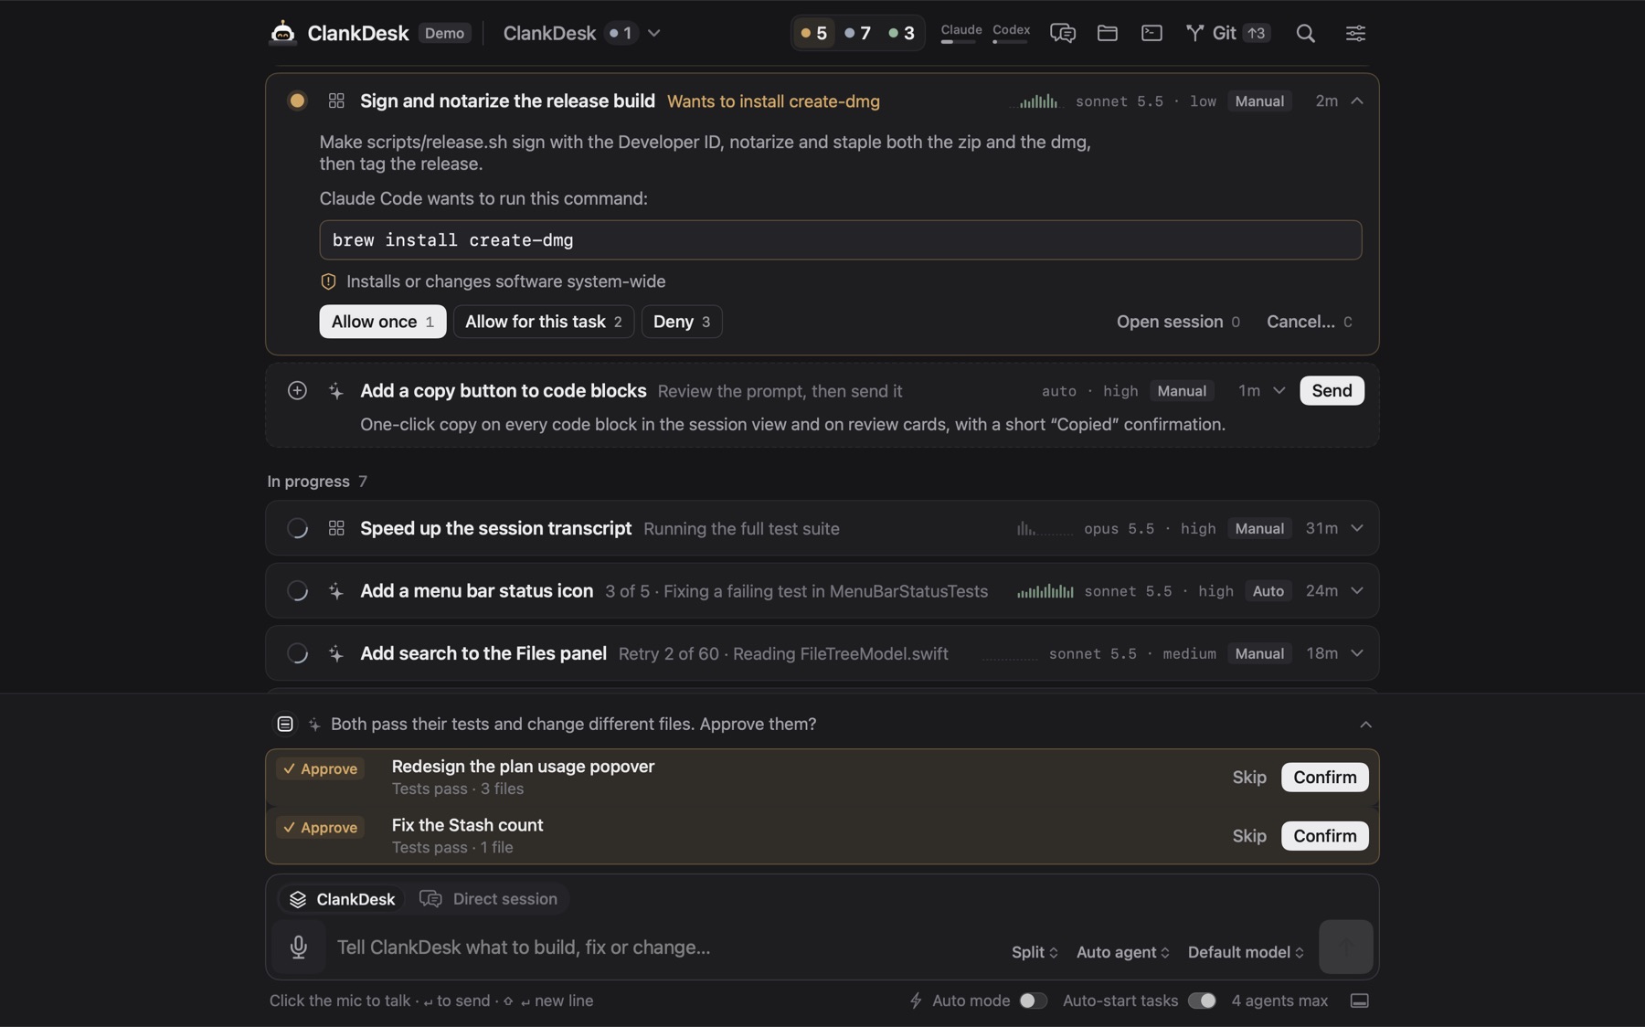
Task: Open the sliders settings icon
Action: click(1355, 33)
